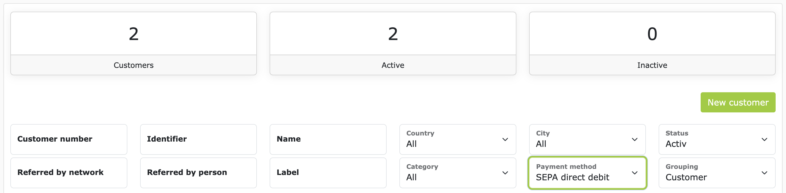Open the City filter dropdown
The height and width of the screenshot is (193, 786).
click(587, 139)
